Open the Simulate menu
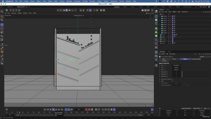 tap(92, 1)
